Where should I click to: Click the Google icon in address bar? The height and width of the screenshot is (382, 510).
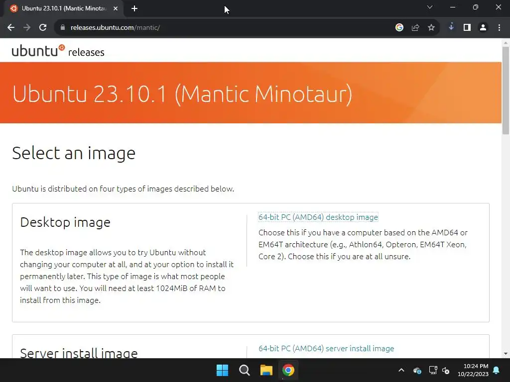click(399, 28)
